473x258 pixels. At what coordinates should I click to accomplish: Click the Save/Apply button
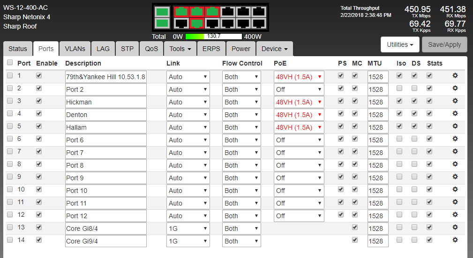444,44
